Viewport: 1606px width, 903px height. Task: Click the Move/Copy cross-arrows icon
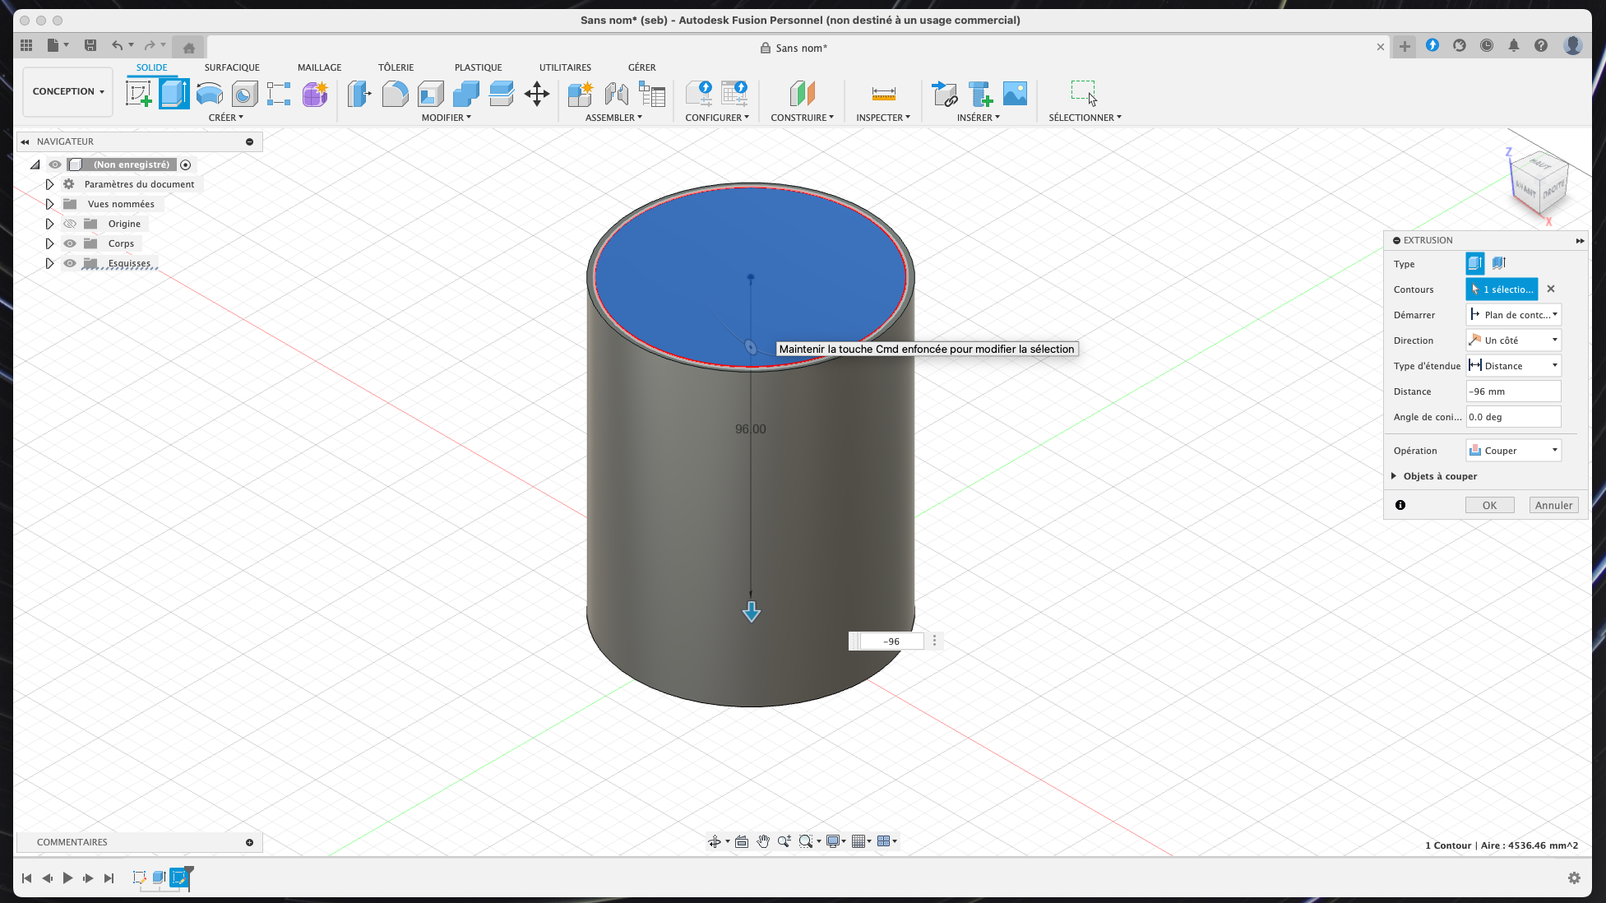tap(537, 94)
